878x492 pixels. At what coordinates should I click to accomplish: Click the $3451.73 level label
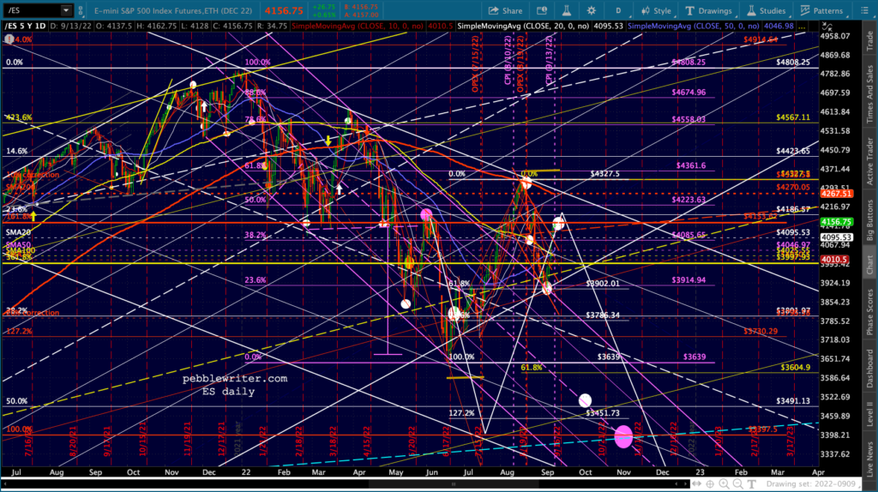[603, 413]
